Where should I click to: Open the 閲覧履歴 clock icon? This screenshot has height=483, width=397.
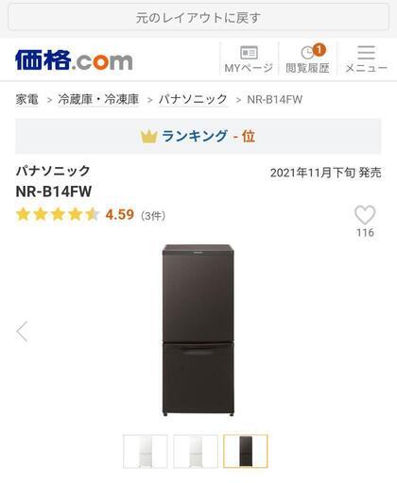click(x=307, y=53)
